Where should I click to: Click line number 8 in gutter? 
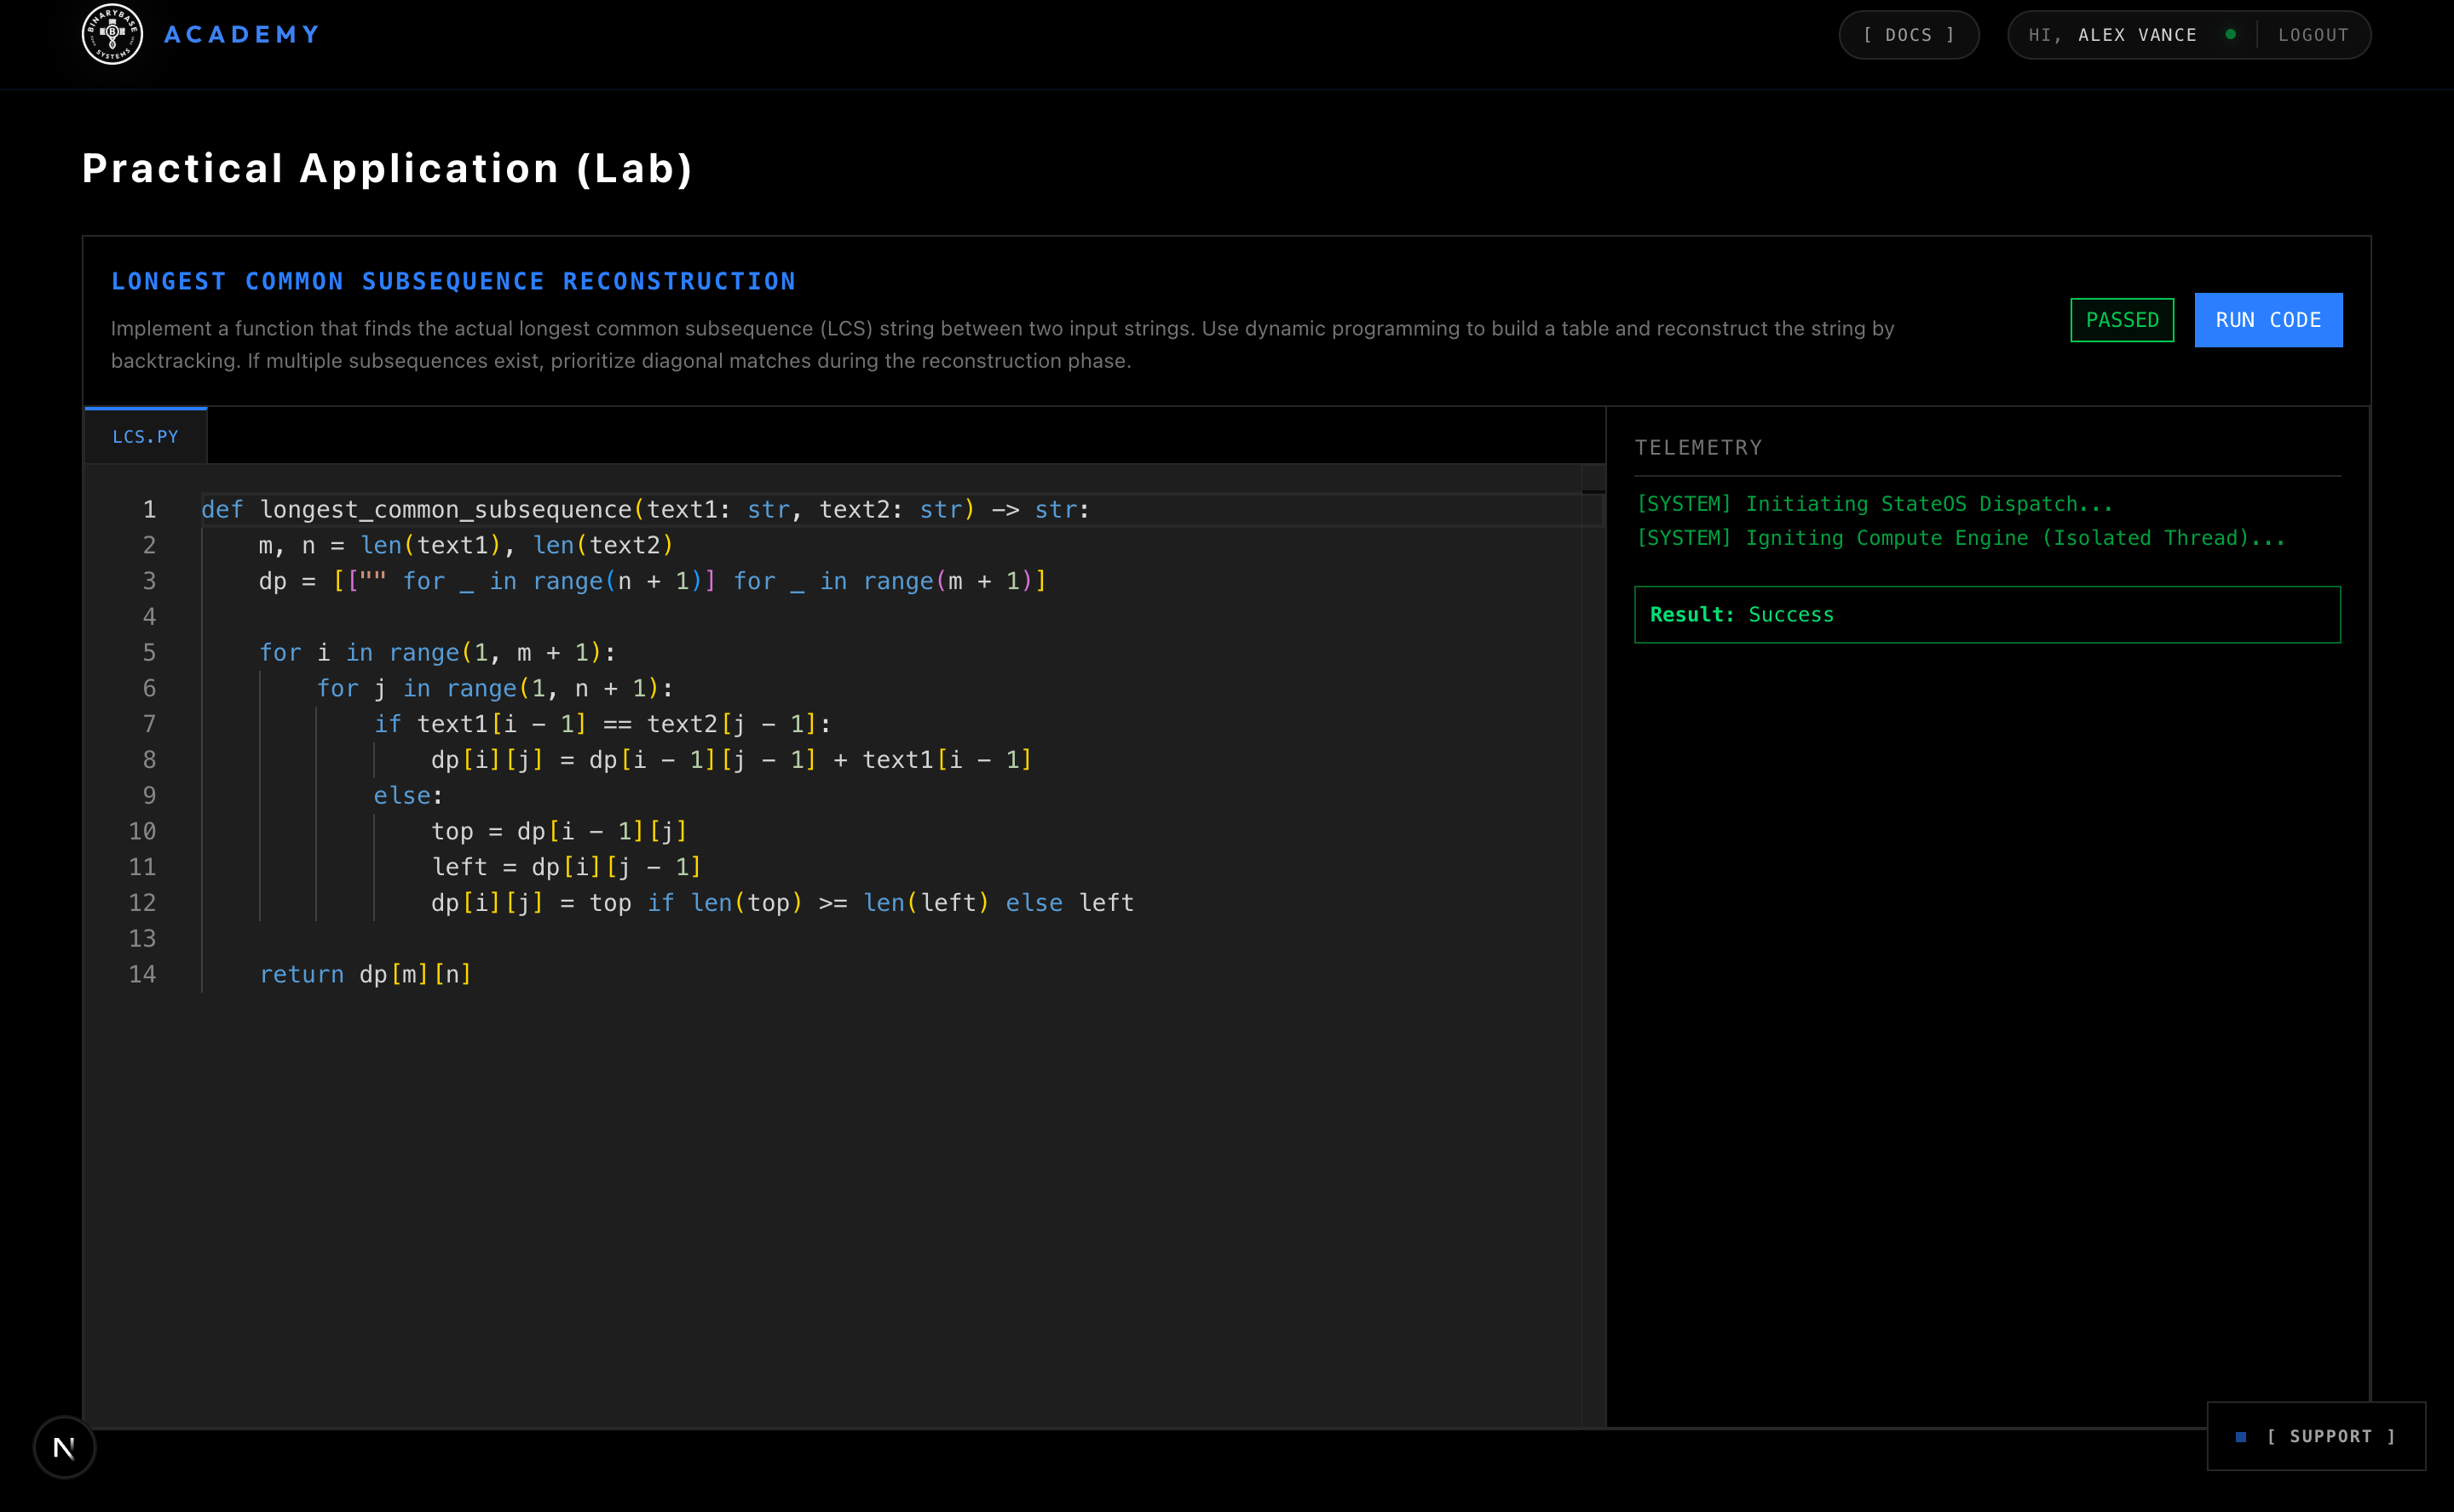tap(149, 760)
